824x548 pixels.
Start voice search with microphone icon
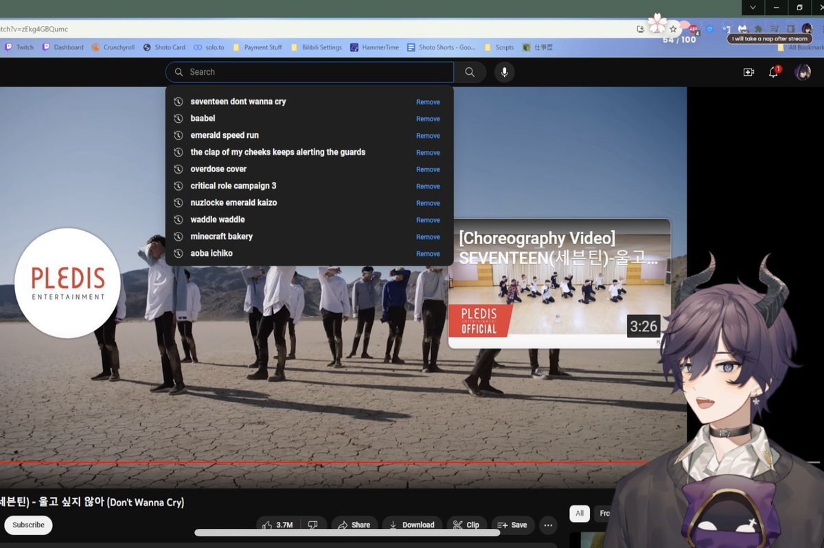504,72
